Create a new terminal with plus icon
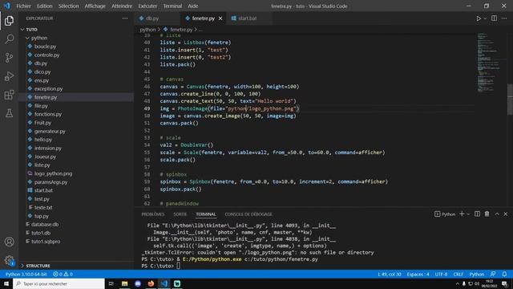 tap(462, 214)
